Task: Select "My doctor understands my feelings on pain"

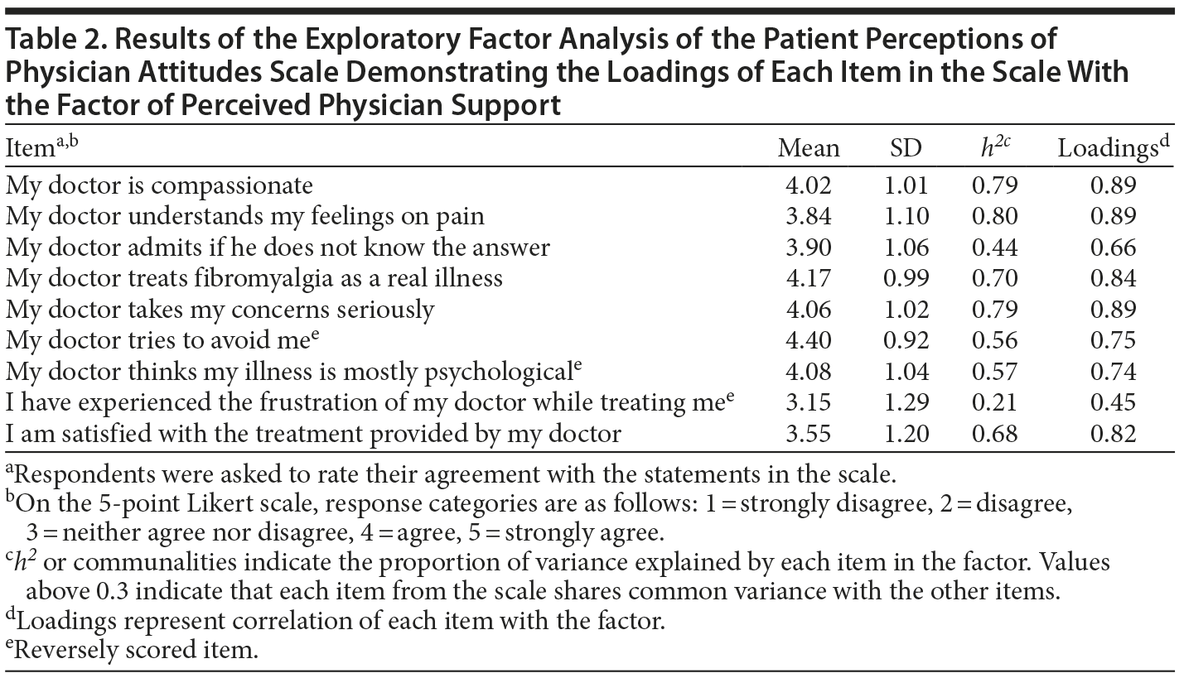Action: tap(244, 216)
